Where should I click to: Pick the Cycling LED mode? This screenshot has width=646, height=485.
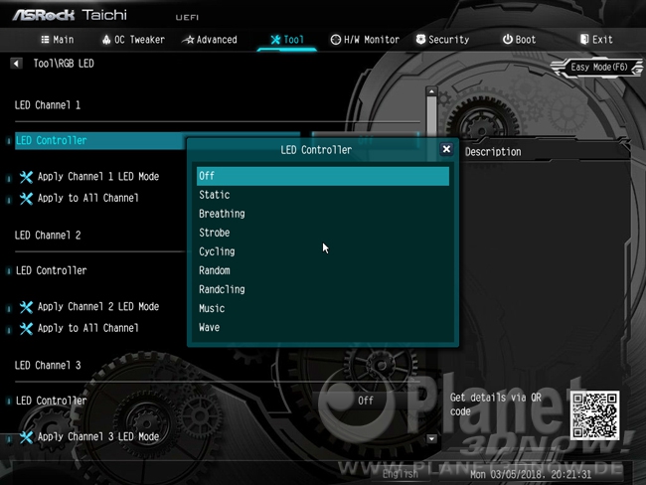(x=323, y=251)
